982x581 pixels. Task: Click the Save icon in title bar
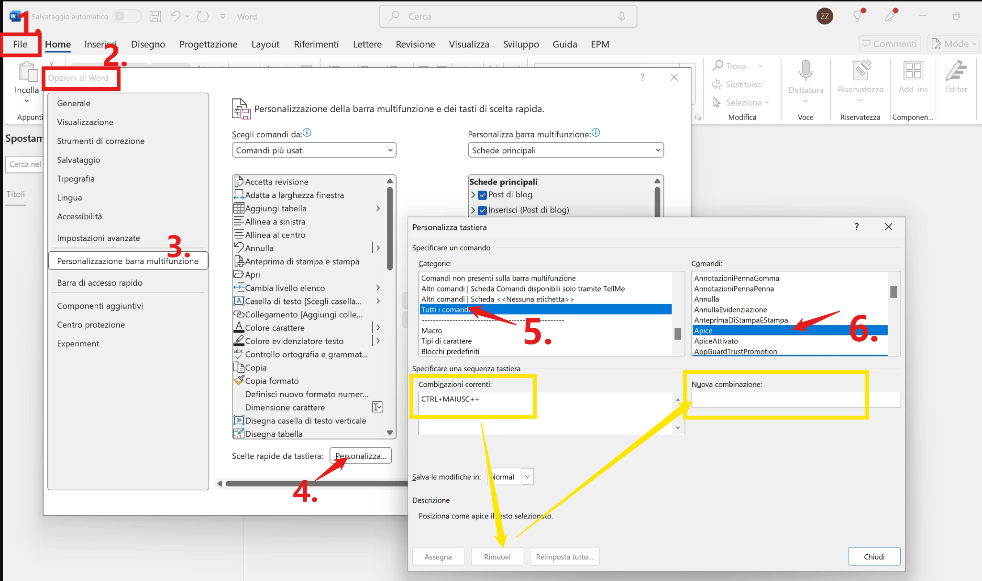155,16
